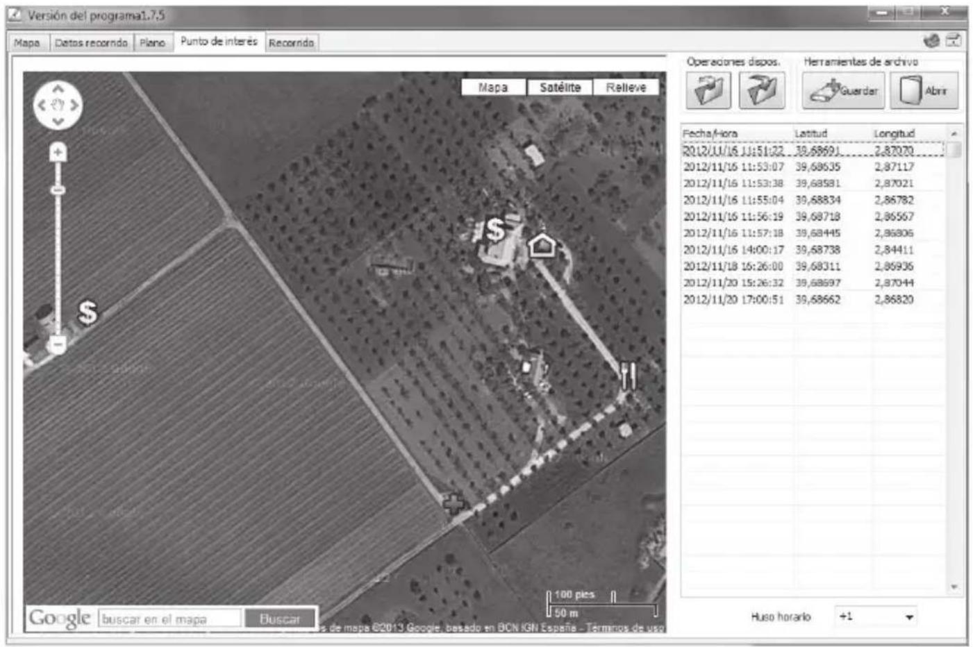Screen dimensions: 973x647
Task: Select the Punto de interés tab
Action: [x=219, y=42]
